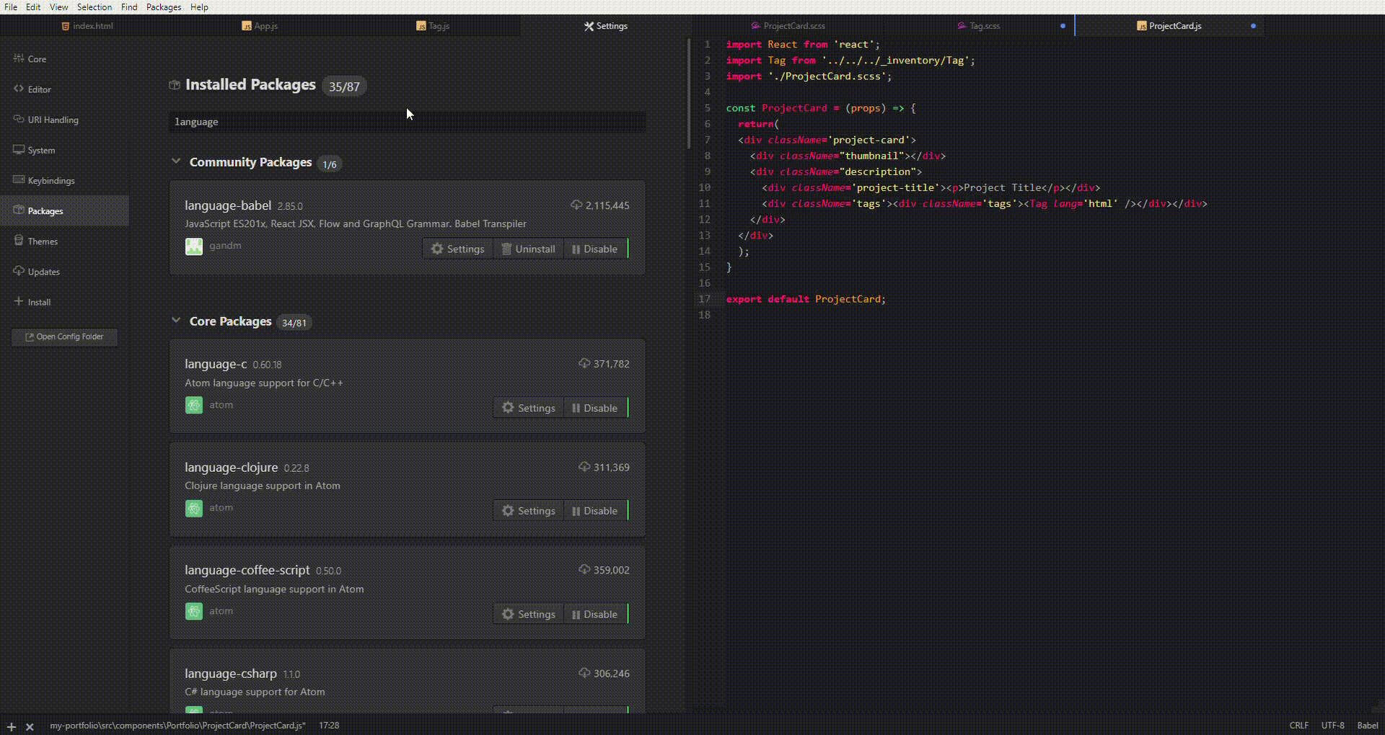
Task: Click the X icon in status bar
Action: [x=30, y=726]
